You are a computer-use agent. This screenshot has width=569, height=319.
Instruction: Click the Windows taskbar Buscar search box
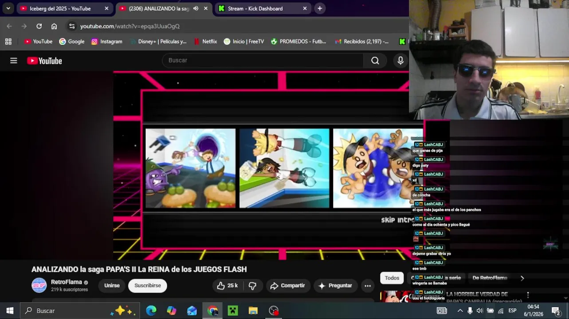[80, 311]
